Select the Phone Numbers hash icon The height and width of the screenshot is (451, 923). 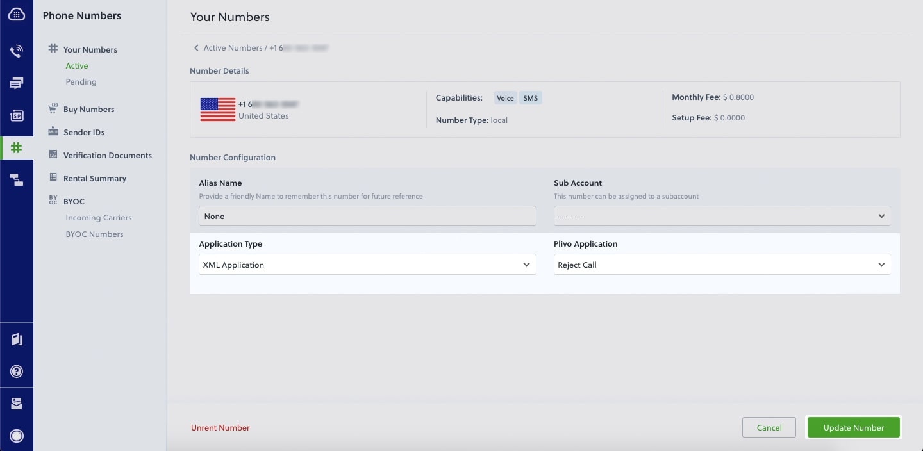(x=17, y=147)
